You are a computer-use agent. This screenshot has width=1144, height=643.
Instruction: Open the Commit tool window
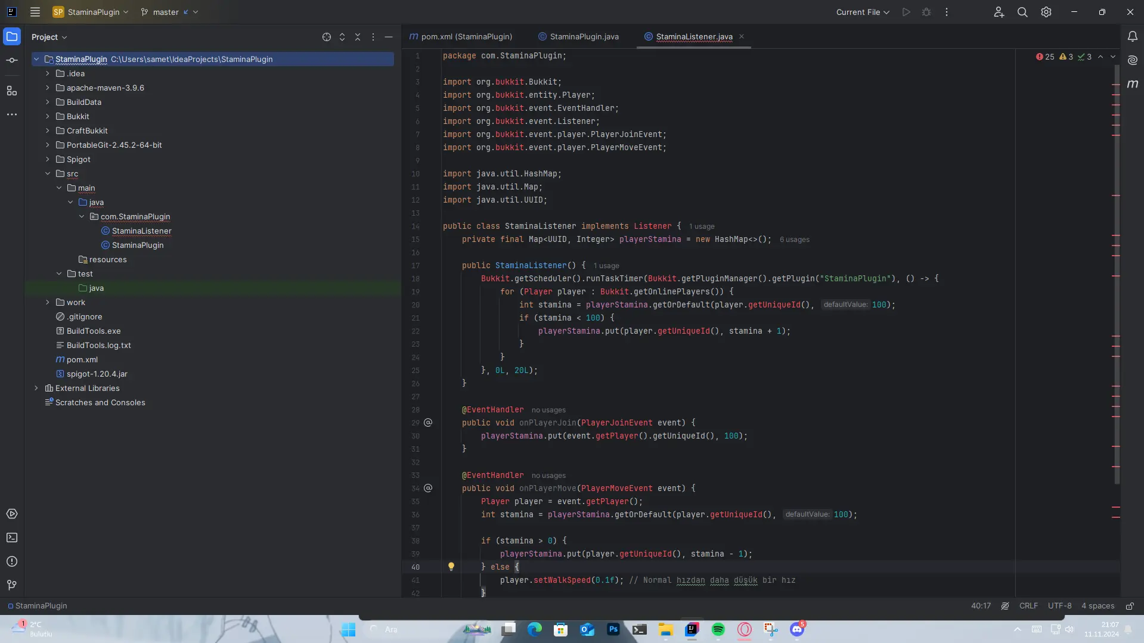click(x=12, y=60)
